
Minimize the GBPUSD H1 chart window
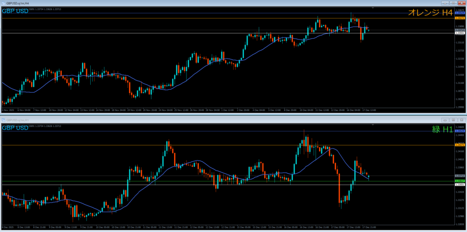(x=446, y=120)
